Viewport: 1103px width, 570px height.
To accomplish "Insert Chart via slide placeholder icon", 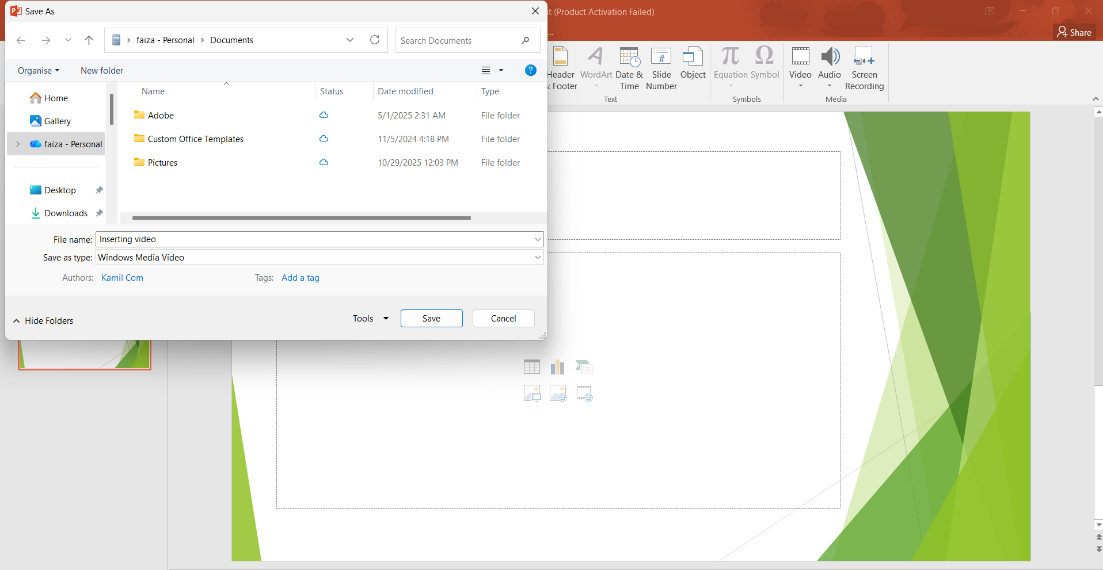I will coord(558,367).
